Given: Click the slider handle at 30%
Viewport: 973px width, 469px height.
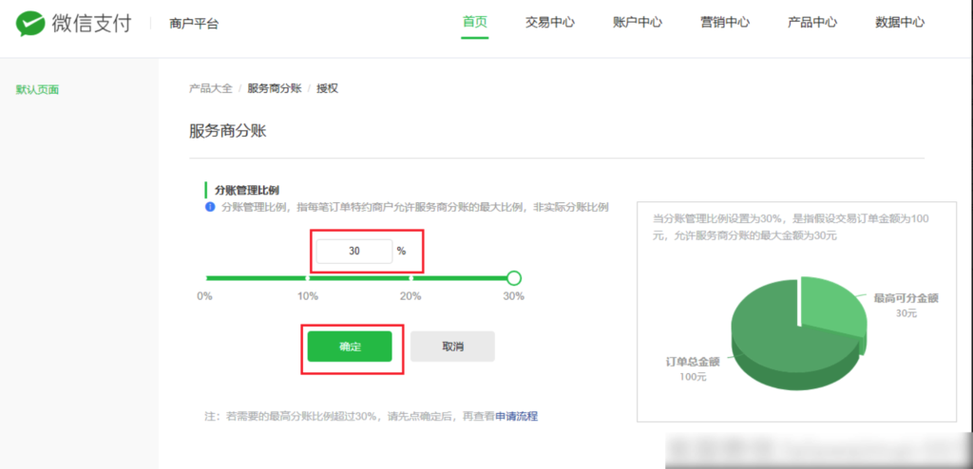Looking at the screenshot, I should tap(514, 278).
